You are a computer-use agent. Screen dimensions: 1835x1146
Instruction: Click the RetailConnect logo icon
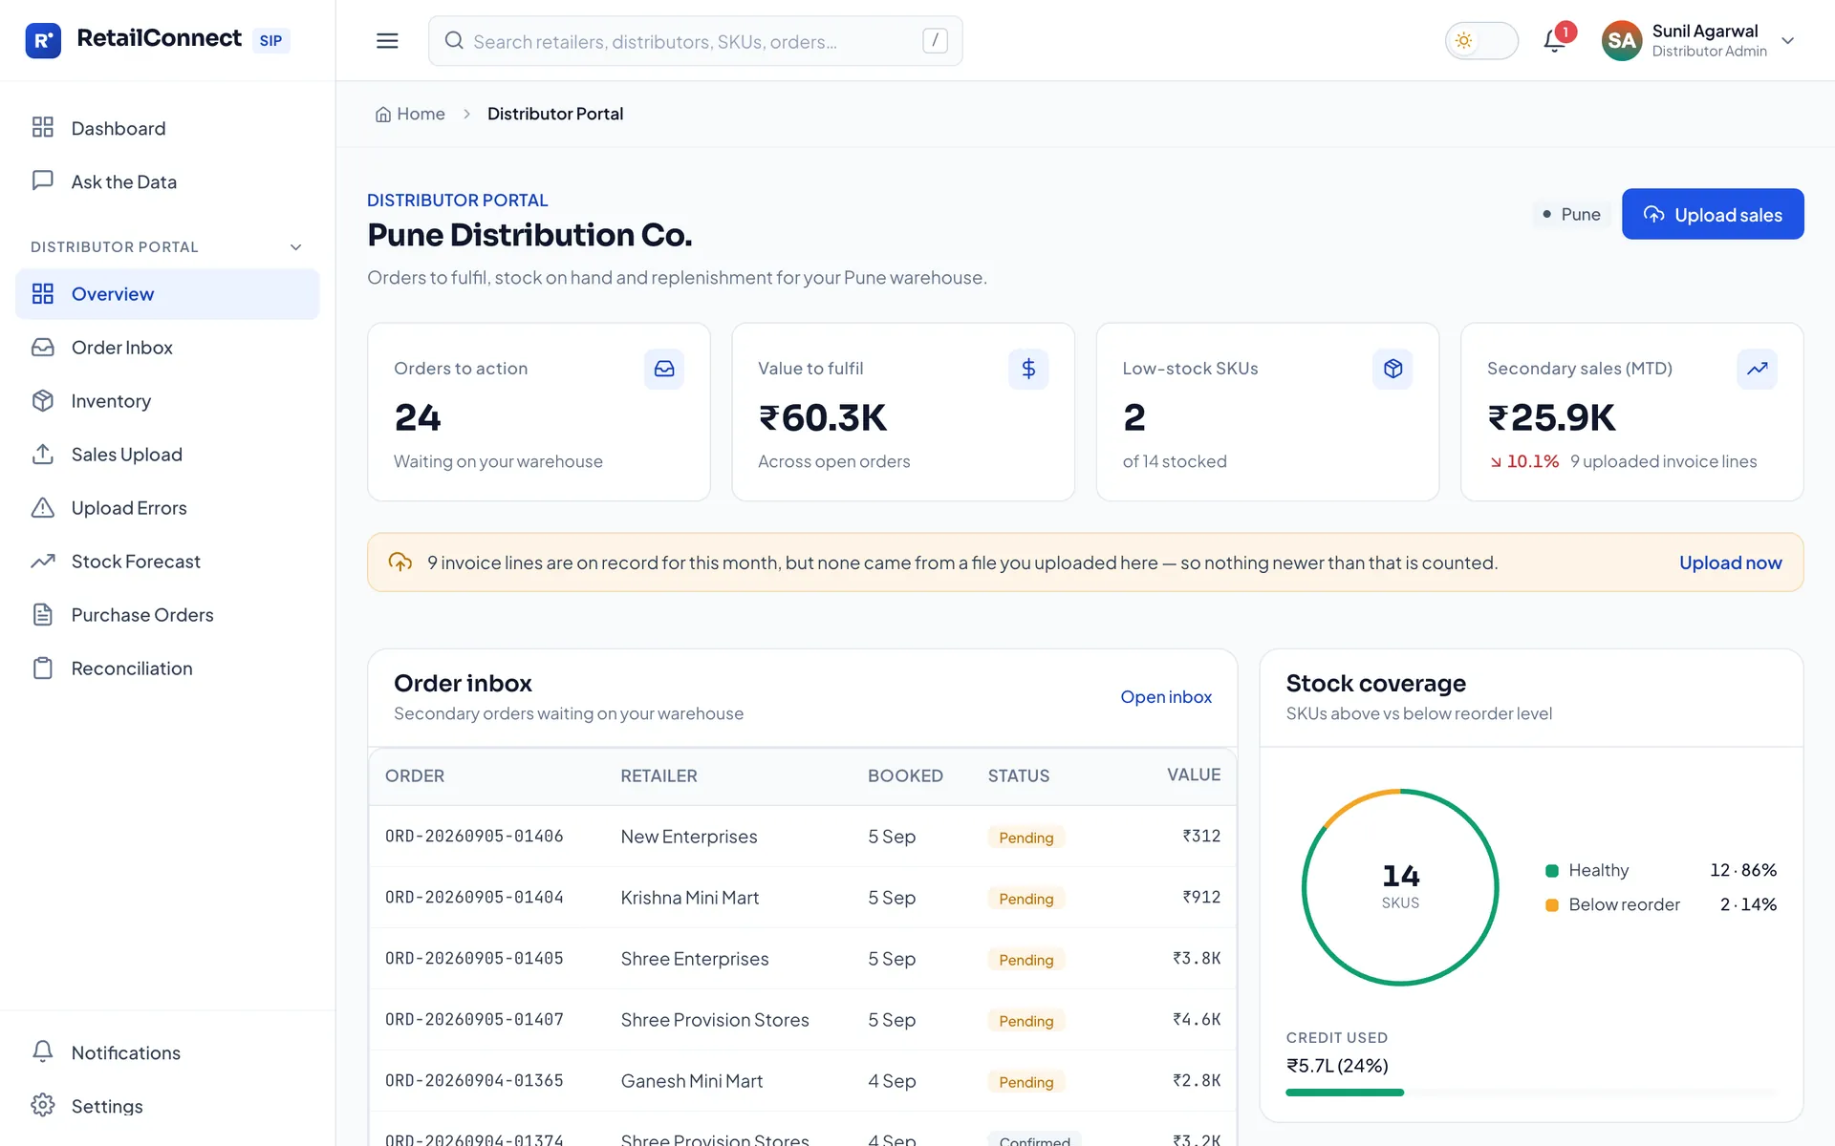(43, 40)
